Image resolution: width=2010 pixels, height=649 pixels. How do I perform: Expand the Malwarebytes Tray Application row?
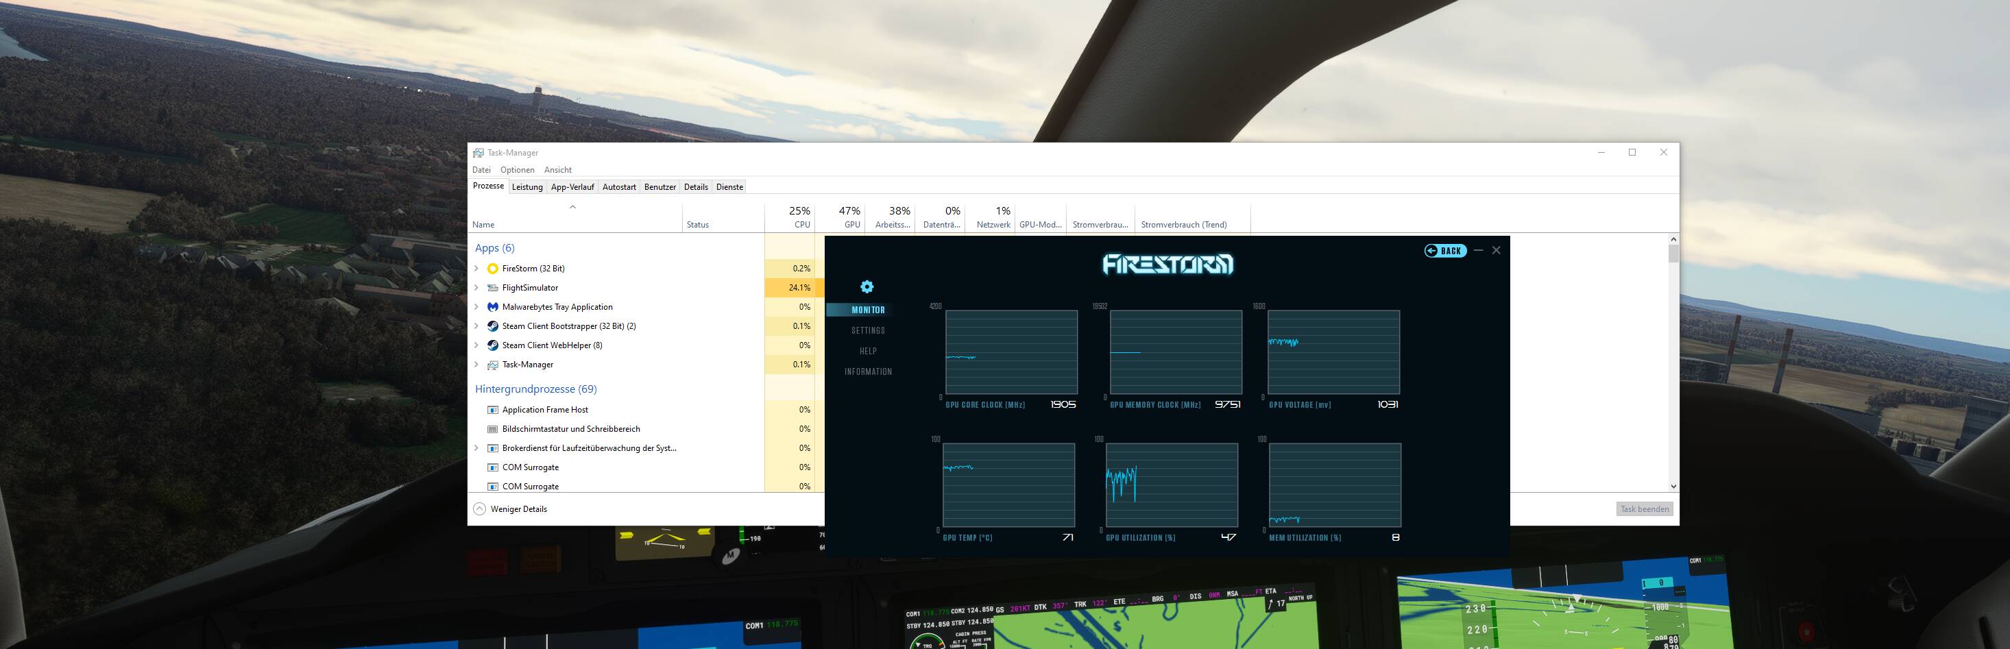point(476,306)
